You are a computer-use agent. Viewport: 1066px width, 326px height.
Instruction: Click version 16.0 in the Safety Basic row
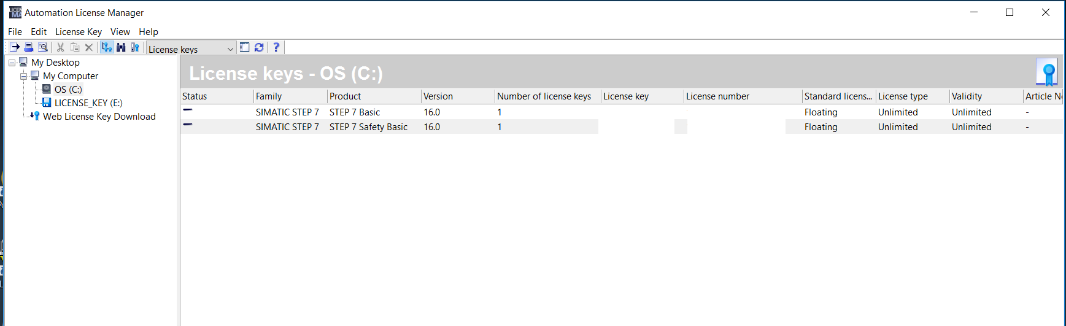431,126
